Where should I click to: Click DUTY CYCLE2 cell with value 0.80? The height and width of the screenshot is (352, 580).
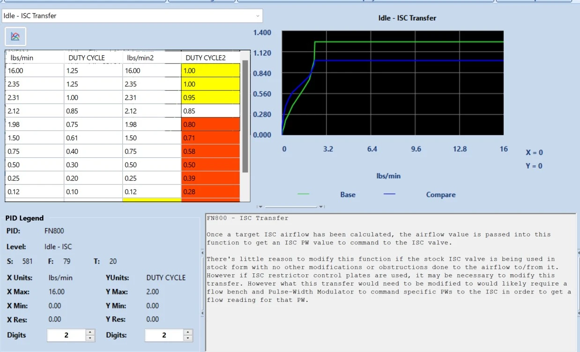pos(210,125)
